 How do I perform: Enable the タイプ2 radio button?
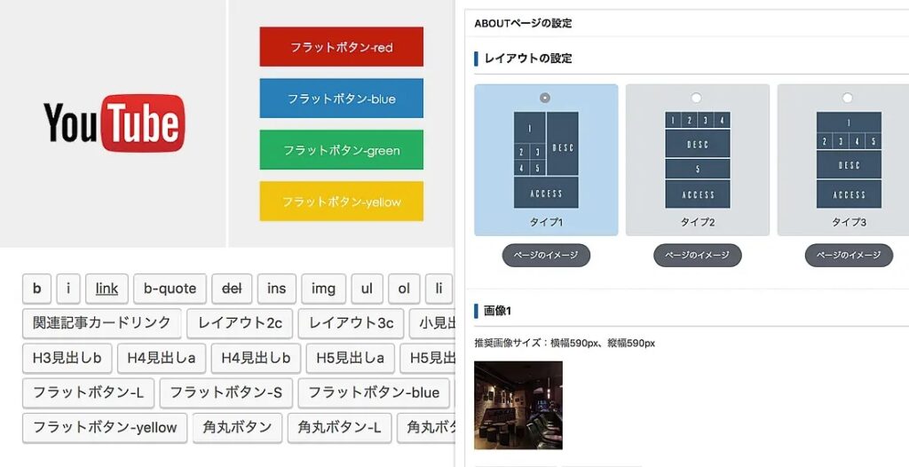pyautogui.click(x=696, y=98)
